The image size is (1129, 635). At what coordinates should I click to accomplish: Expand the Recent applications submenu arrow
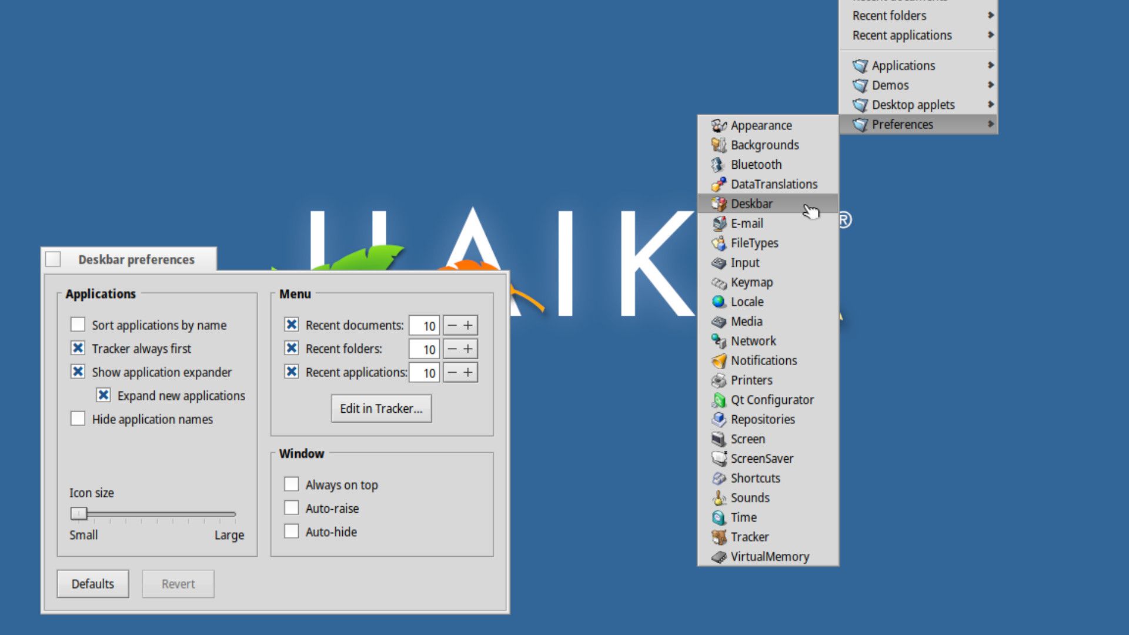click(991, 35)
